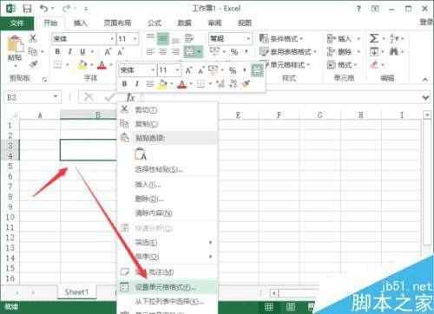Switch to the Insert ribbon tab
Viewport: 434px width, 314px height.
pos(80,23)
